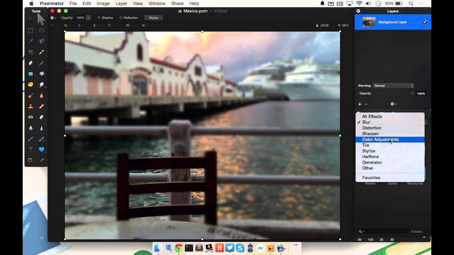Open the View menu
Screen dimensions: 454x255
pos(138,4)
